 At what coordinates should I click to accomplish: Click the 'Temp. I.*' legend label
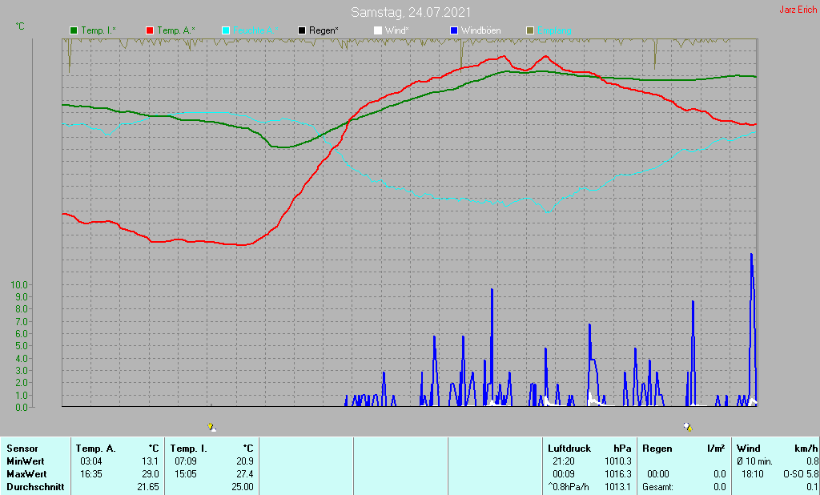click(x=98, y=31)
